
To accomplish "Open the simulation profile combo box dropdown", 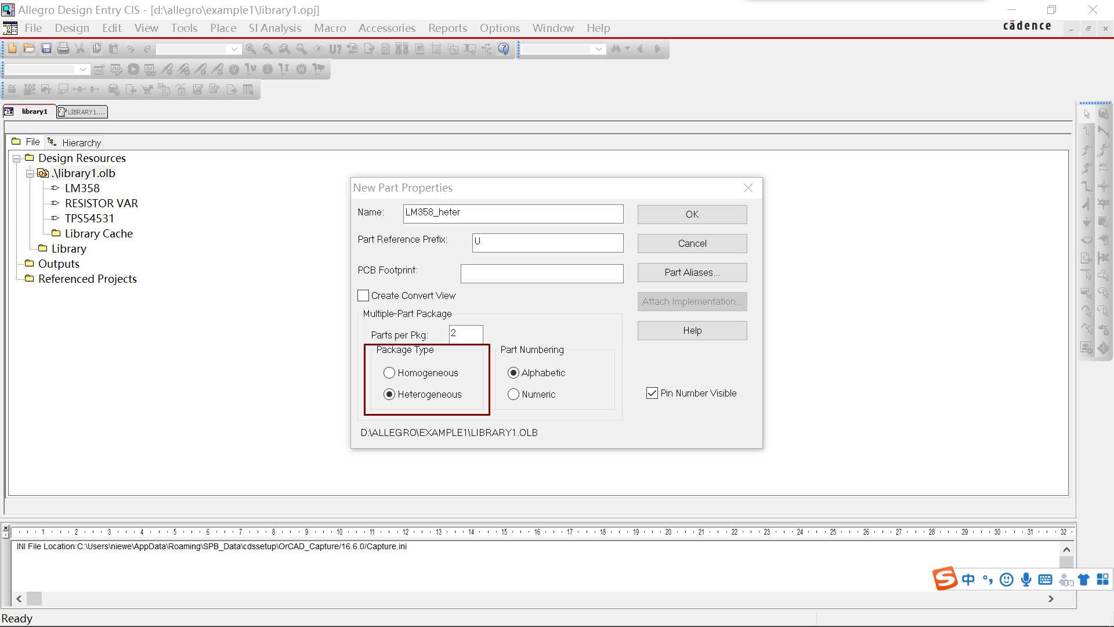I will click(x=83, y=70).
